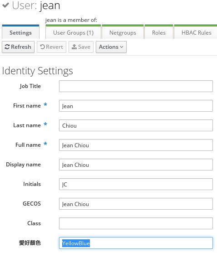Focus the Job Title input field
This screenshot has width=217, height=253.
point(136,86)
